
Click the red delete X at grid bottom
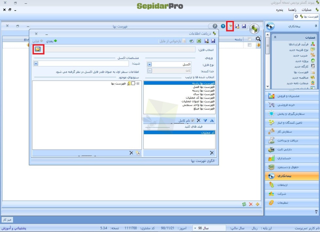(x=251, y=204)
